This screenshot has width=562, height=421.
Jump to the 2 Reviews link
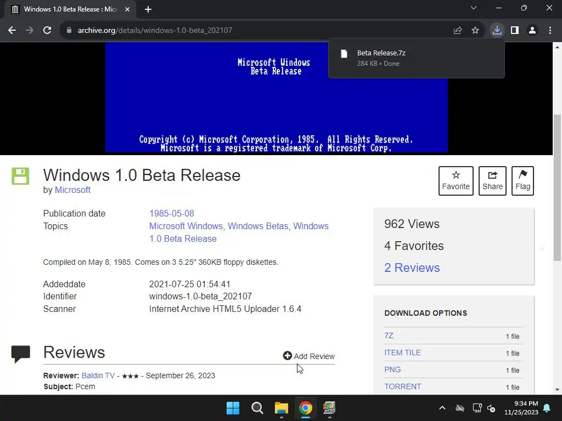point(412,268)
